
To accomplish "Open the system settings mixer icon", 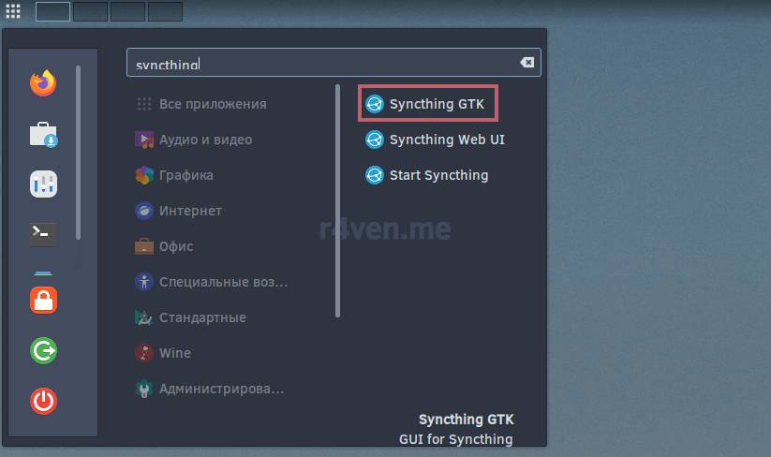I will [43, 184].
